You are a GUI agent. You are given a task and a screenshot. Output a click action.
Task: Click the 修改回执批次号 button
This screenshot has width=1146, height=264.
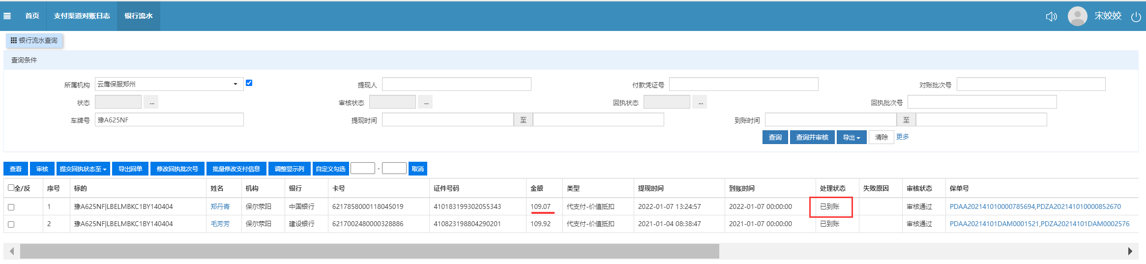[177, 169]
